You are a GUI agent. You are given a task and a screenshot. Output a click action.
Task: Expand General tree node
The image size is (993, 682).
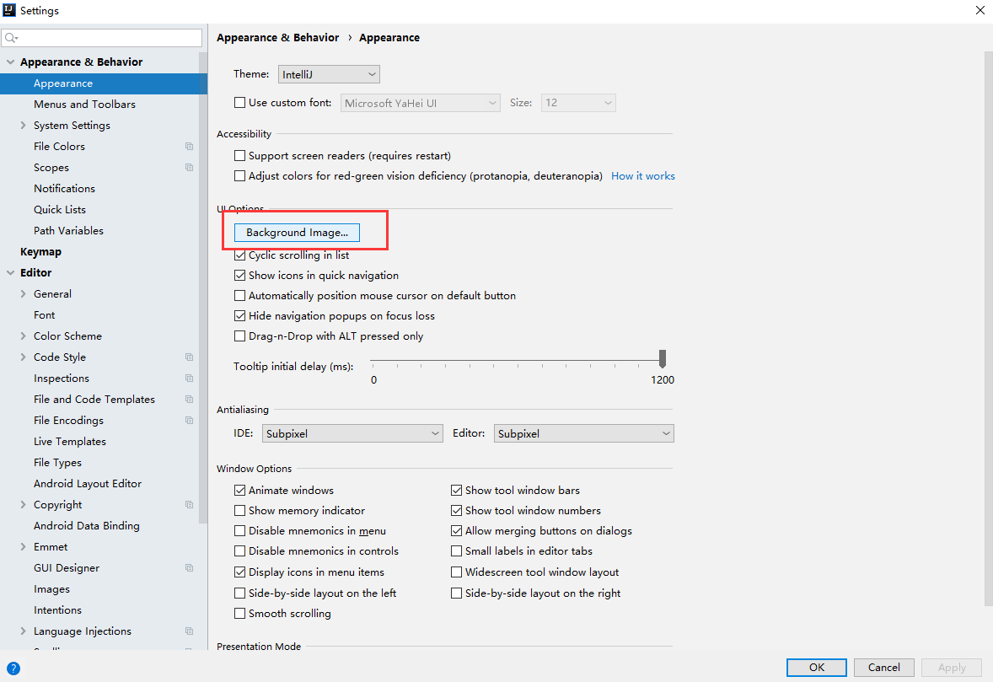click(24, 294)
